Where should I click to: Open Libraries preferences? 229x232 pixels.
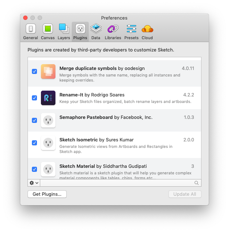click(113, 32)
